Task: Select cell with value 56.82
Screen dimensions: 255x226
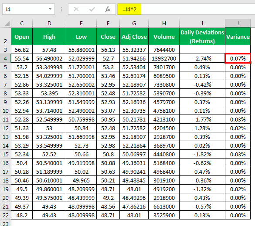Action: [x=22, y=50]
